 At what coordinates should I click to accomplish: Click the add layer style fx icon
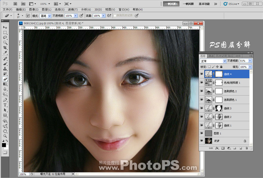(x=217, y=148)
